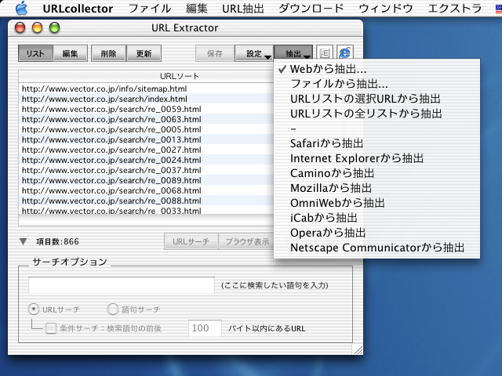Screen dimensions: 502x376
Task: Open the 抽出 dropdown button
Action: (293, 53)
